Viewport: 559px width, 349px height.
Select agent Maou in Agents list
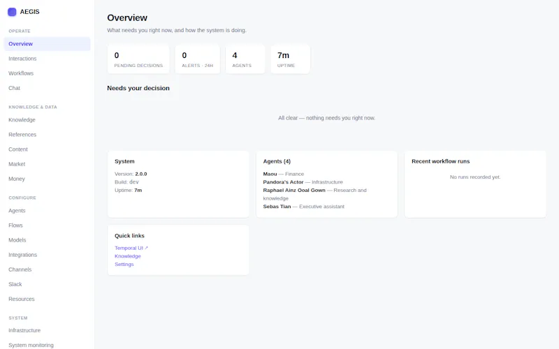[x=284, y=174]
